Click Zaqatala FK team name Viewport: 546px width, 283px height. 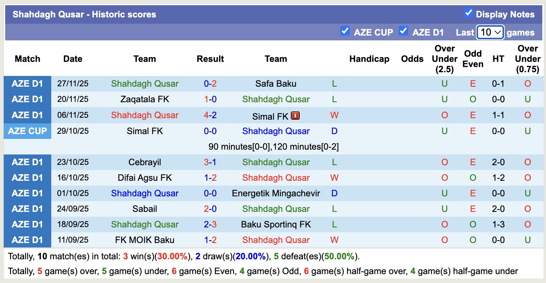[x=144, y=99]
